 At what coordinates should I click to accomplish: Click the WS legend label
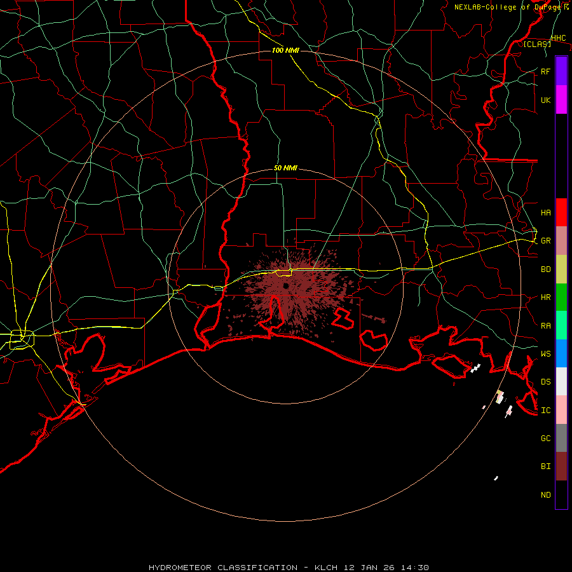[x=545, y=353]
